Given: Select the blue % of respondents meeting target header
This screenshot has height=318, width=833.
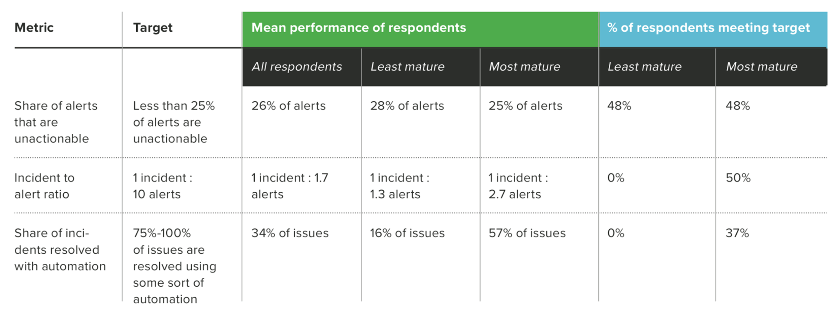Looking at the screenshot, I should (x=708, y=28).
